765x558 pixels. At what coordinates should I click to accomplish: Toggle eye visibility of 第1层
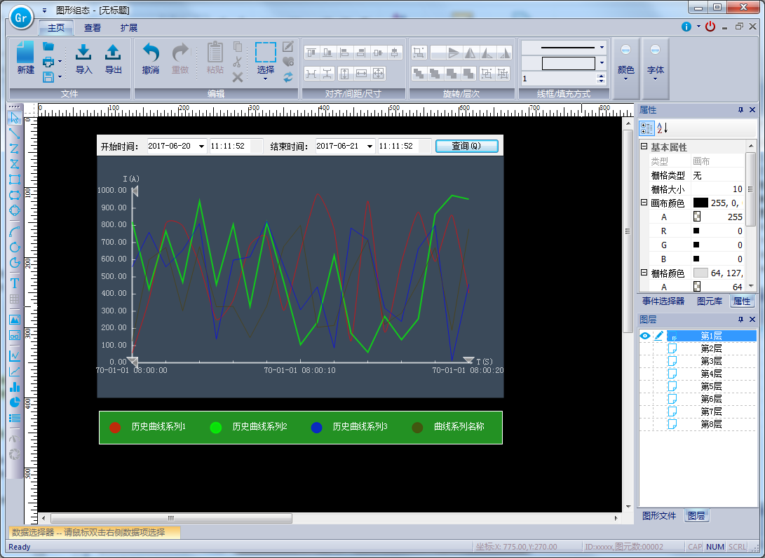point(645,336)
